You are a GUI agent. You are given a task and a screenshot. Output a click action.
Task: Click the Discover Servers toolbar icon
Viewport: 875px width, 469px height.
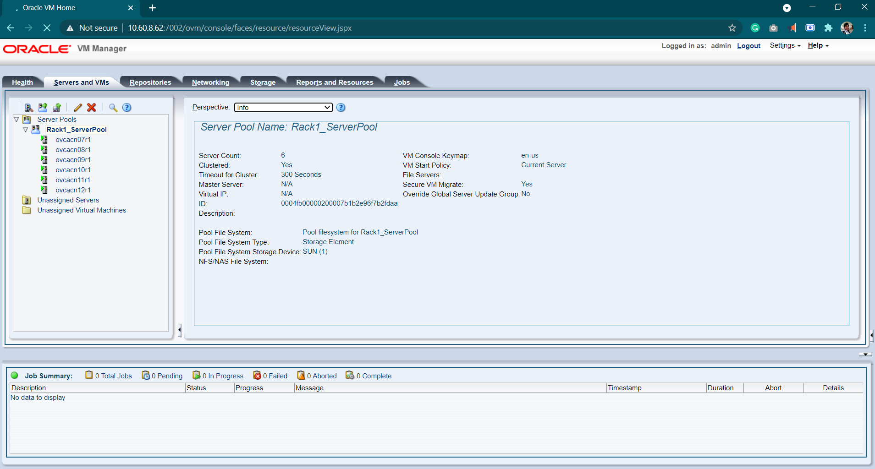(29, 108)
